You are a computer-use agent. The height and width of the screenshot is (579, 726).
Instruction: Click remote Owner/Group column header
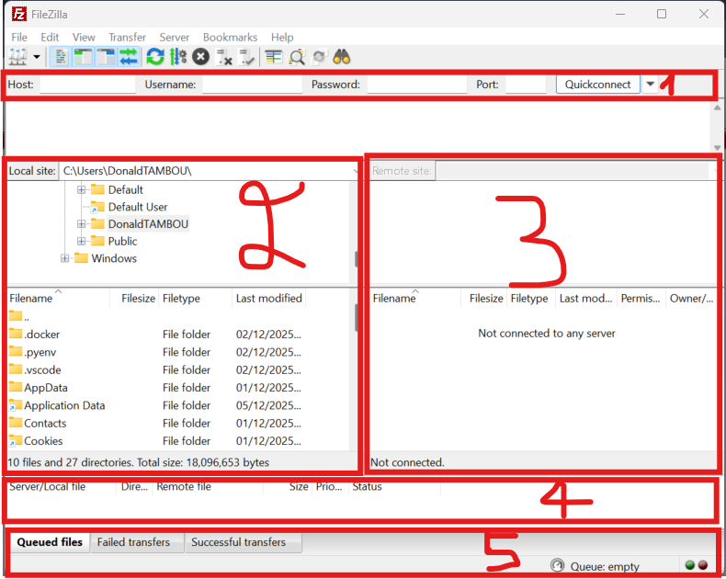pyautogui.click(x=691, y=298)
